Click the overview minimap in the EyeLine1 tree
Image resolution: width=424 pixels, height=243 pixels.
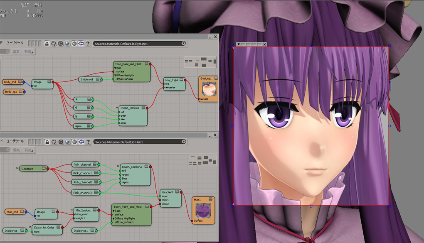tap(200, 62)
